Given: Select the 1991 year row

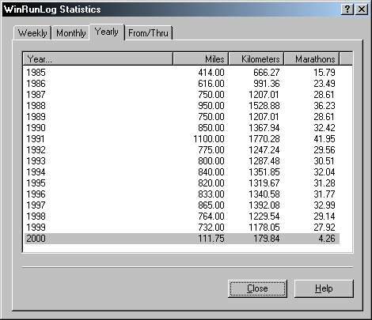Looking at the screenshot, I should [x=182, y=139].
